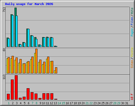
Task: Click the day 6 red KB bar
Action: pos(28,94)
